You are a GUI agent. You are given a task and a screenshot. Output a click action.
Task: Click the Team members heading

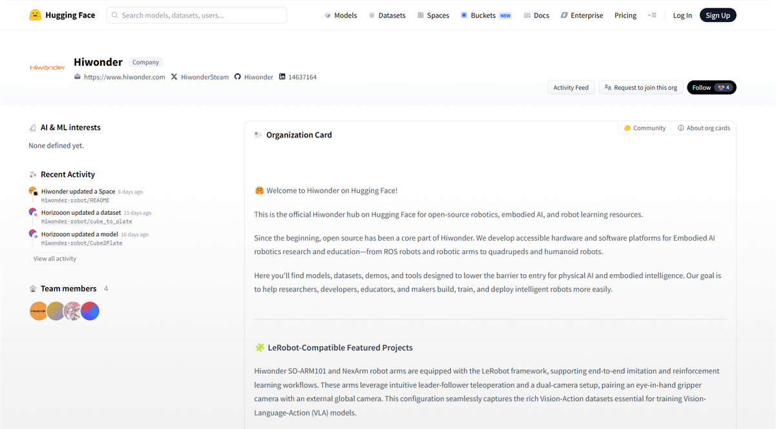pyautogui.click(x=68, y=288)
